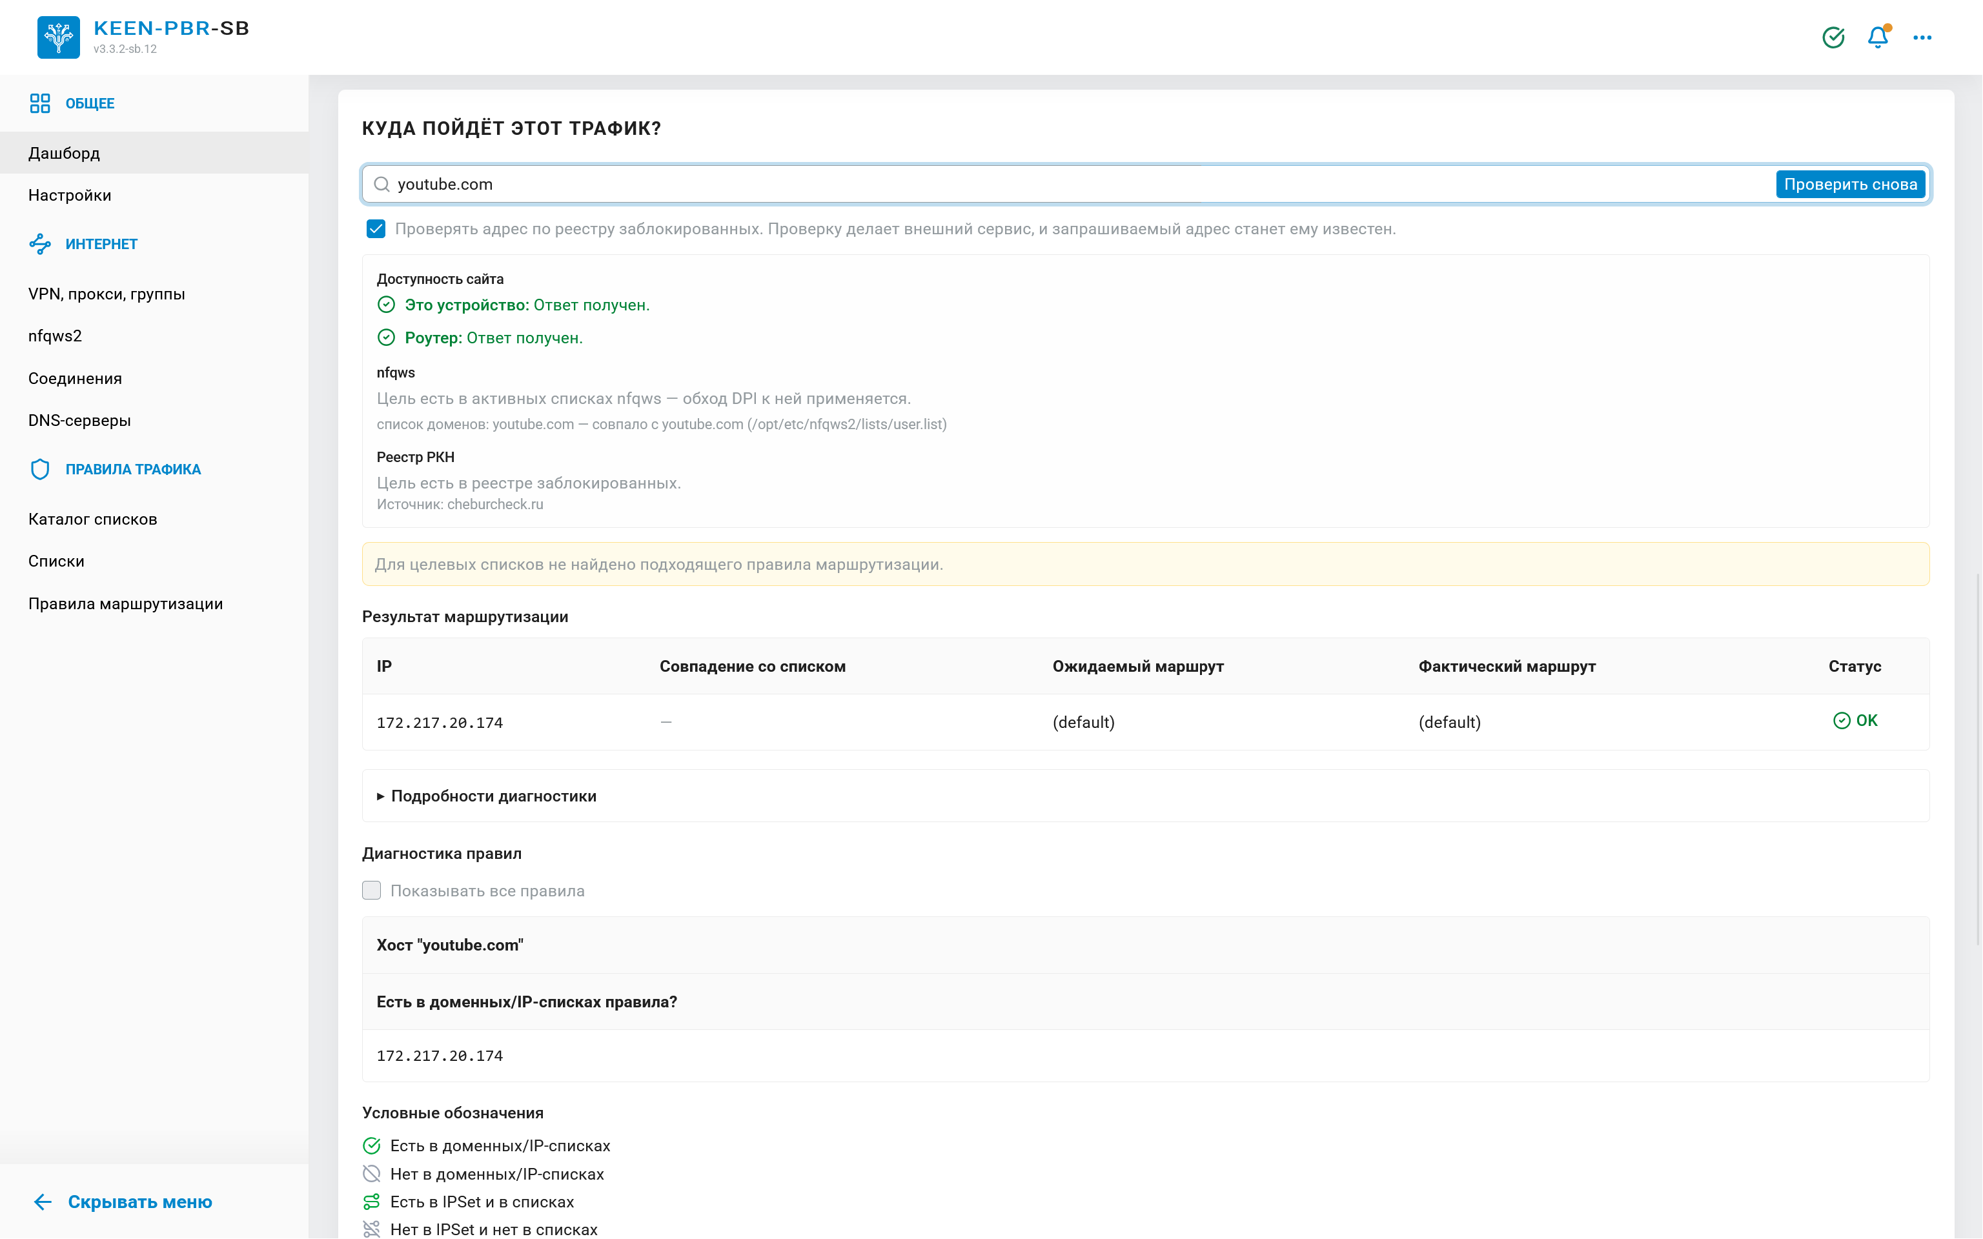Click the green check beside Роутер
Image resolution: width=1983 pixels, height=1239 pixels.
pyautogui.click(x=386, y=337)
